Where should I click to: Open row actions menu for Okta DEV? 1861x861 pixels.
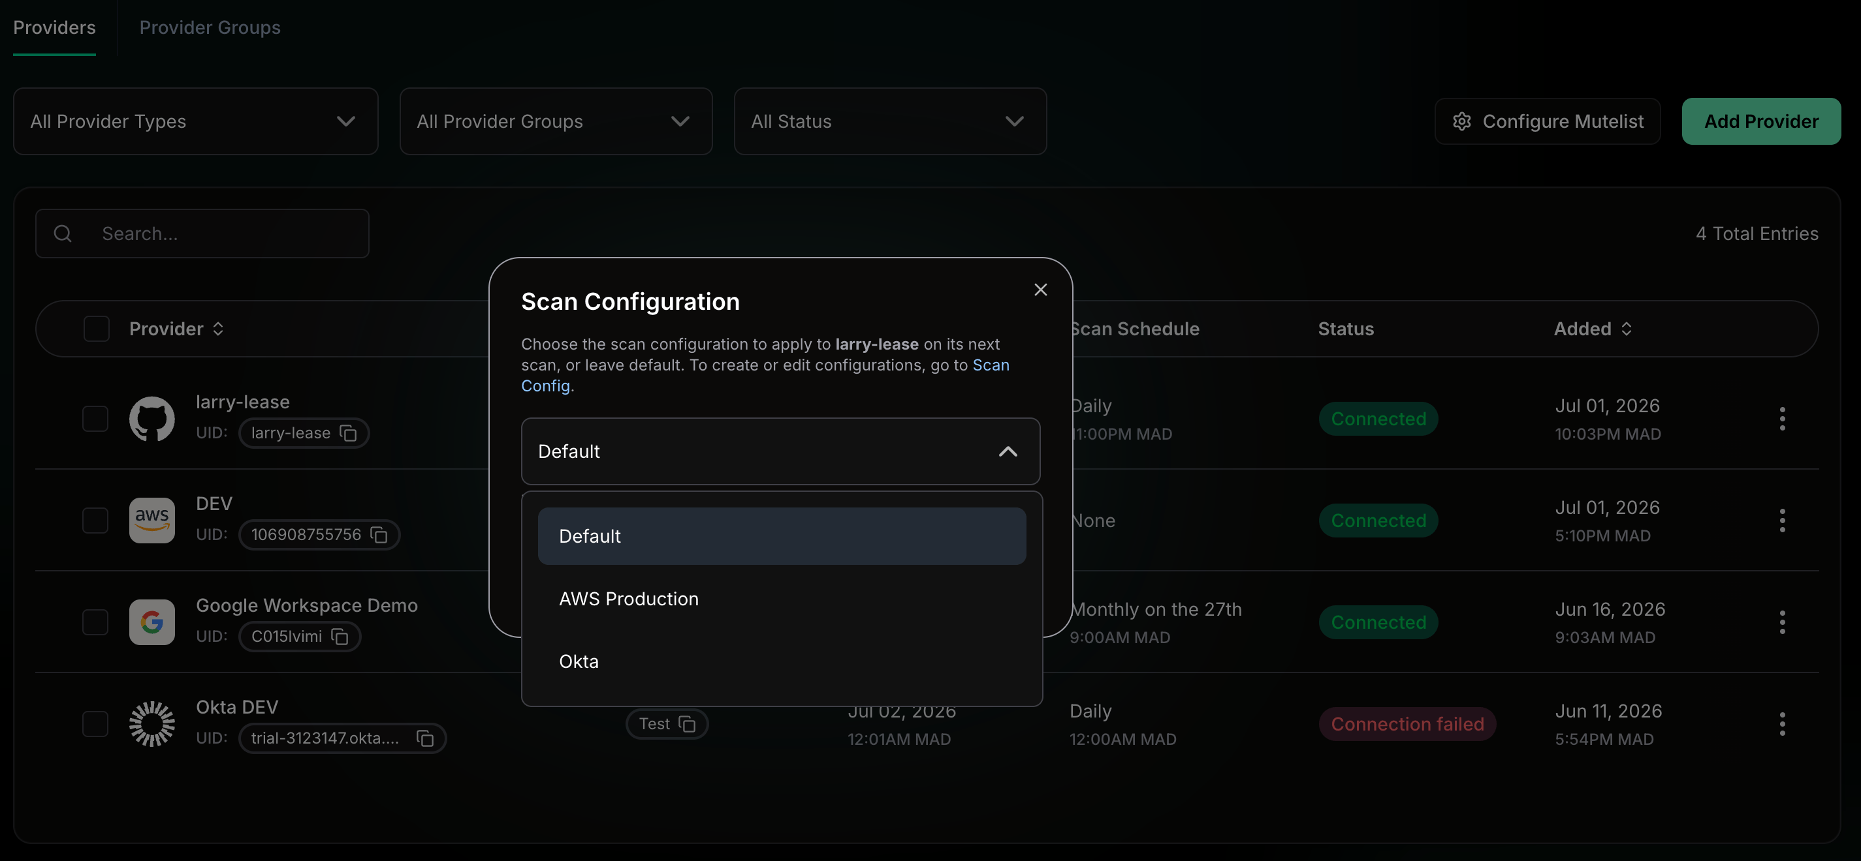click(x=1782, y=724)
